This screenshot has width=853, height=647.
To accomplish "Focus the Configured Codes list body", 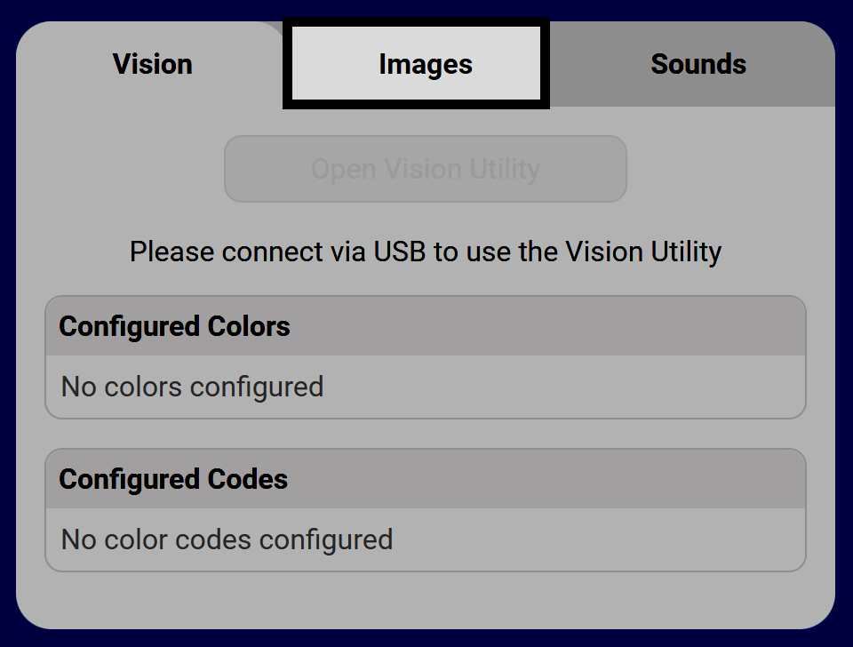I will coord(578,539).
